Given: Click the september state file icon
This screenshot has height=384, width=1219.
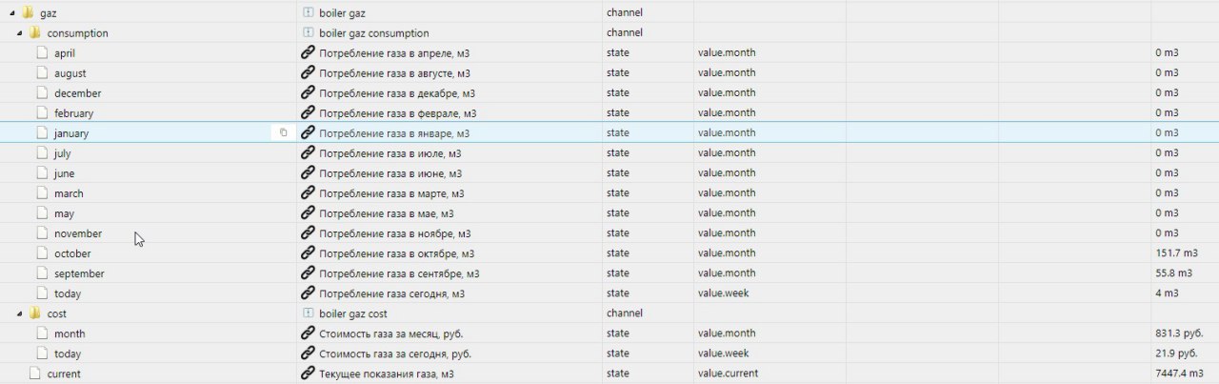Looking at the screenshot, I should [42, 273].
